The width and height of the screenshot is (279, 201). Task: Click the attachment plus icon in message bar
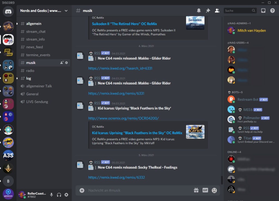click(x=81, y=190)
